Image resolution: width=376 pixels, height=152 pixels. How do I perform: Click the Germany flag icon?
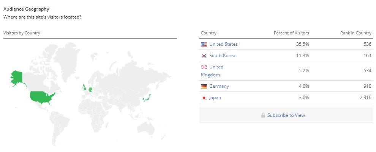coord(204,86)
